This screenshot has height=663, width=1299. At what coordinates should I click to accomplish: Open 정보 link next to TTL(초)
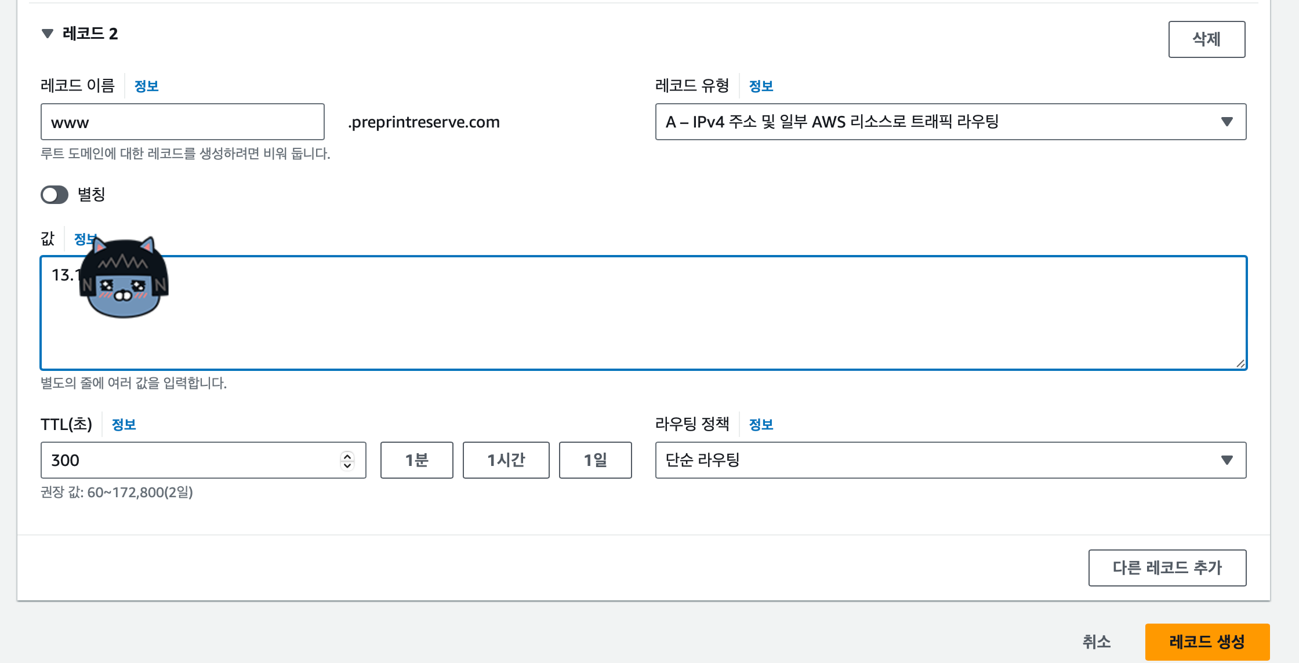click(x=124, y=425)
